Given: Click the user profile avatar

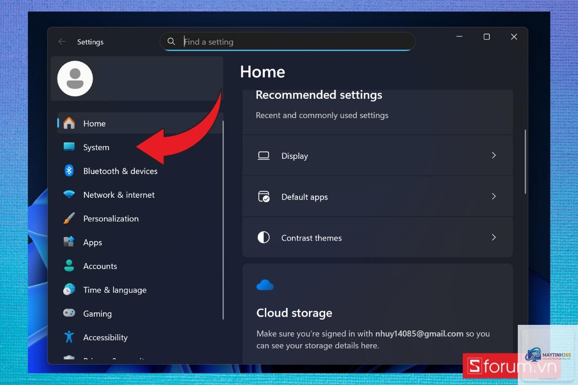Looking at the screenshot, I should pyautogui.click(x=75, y=78).
